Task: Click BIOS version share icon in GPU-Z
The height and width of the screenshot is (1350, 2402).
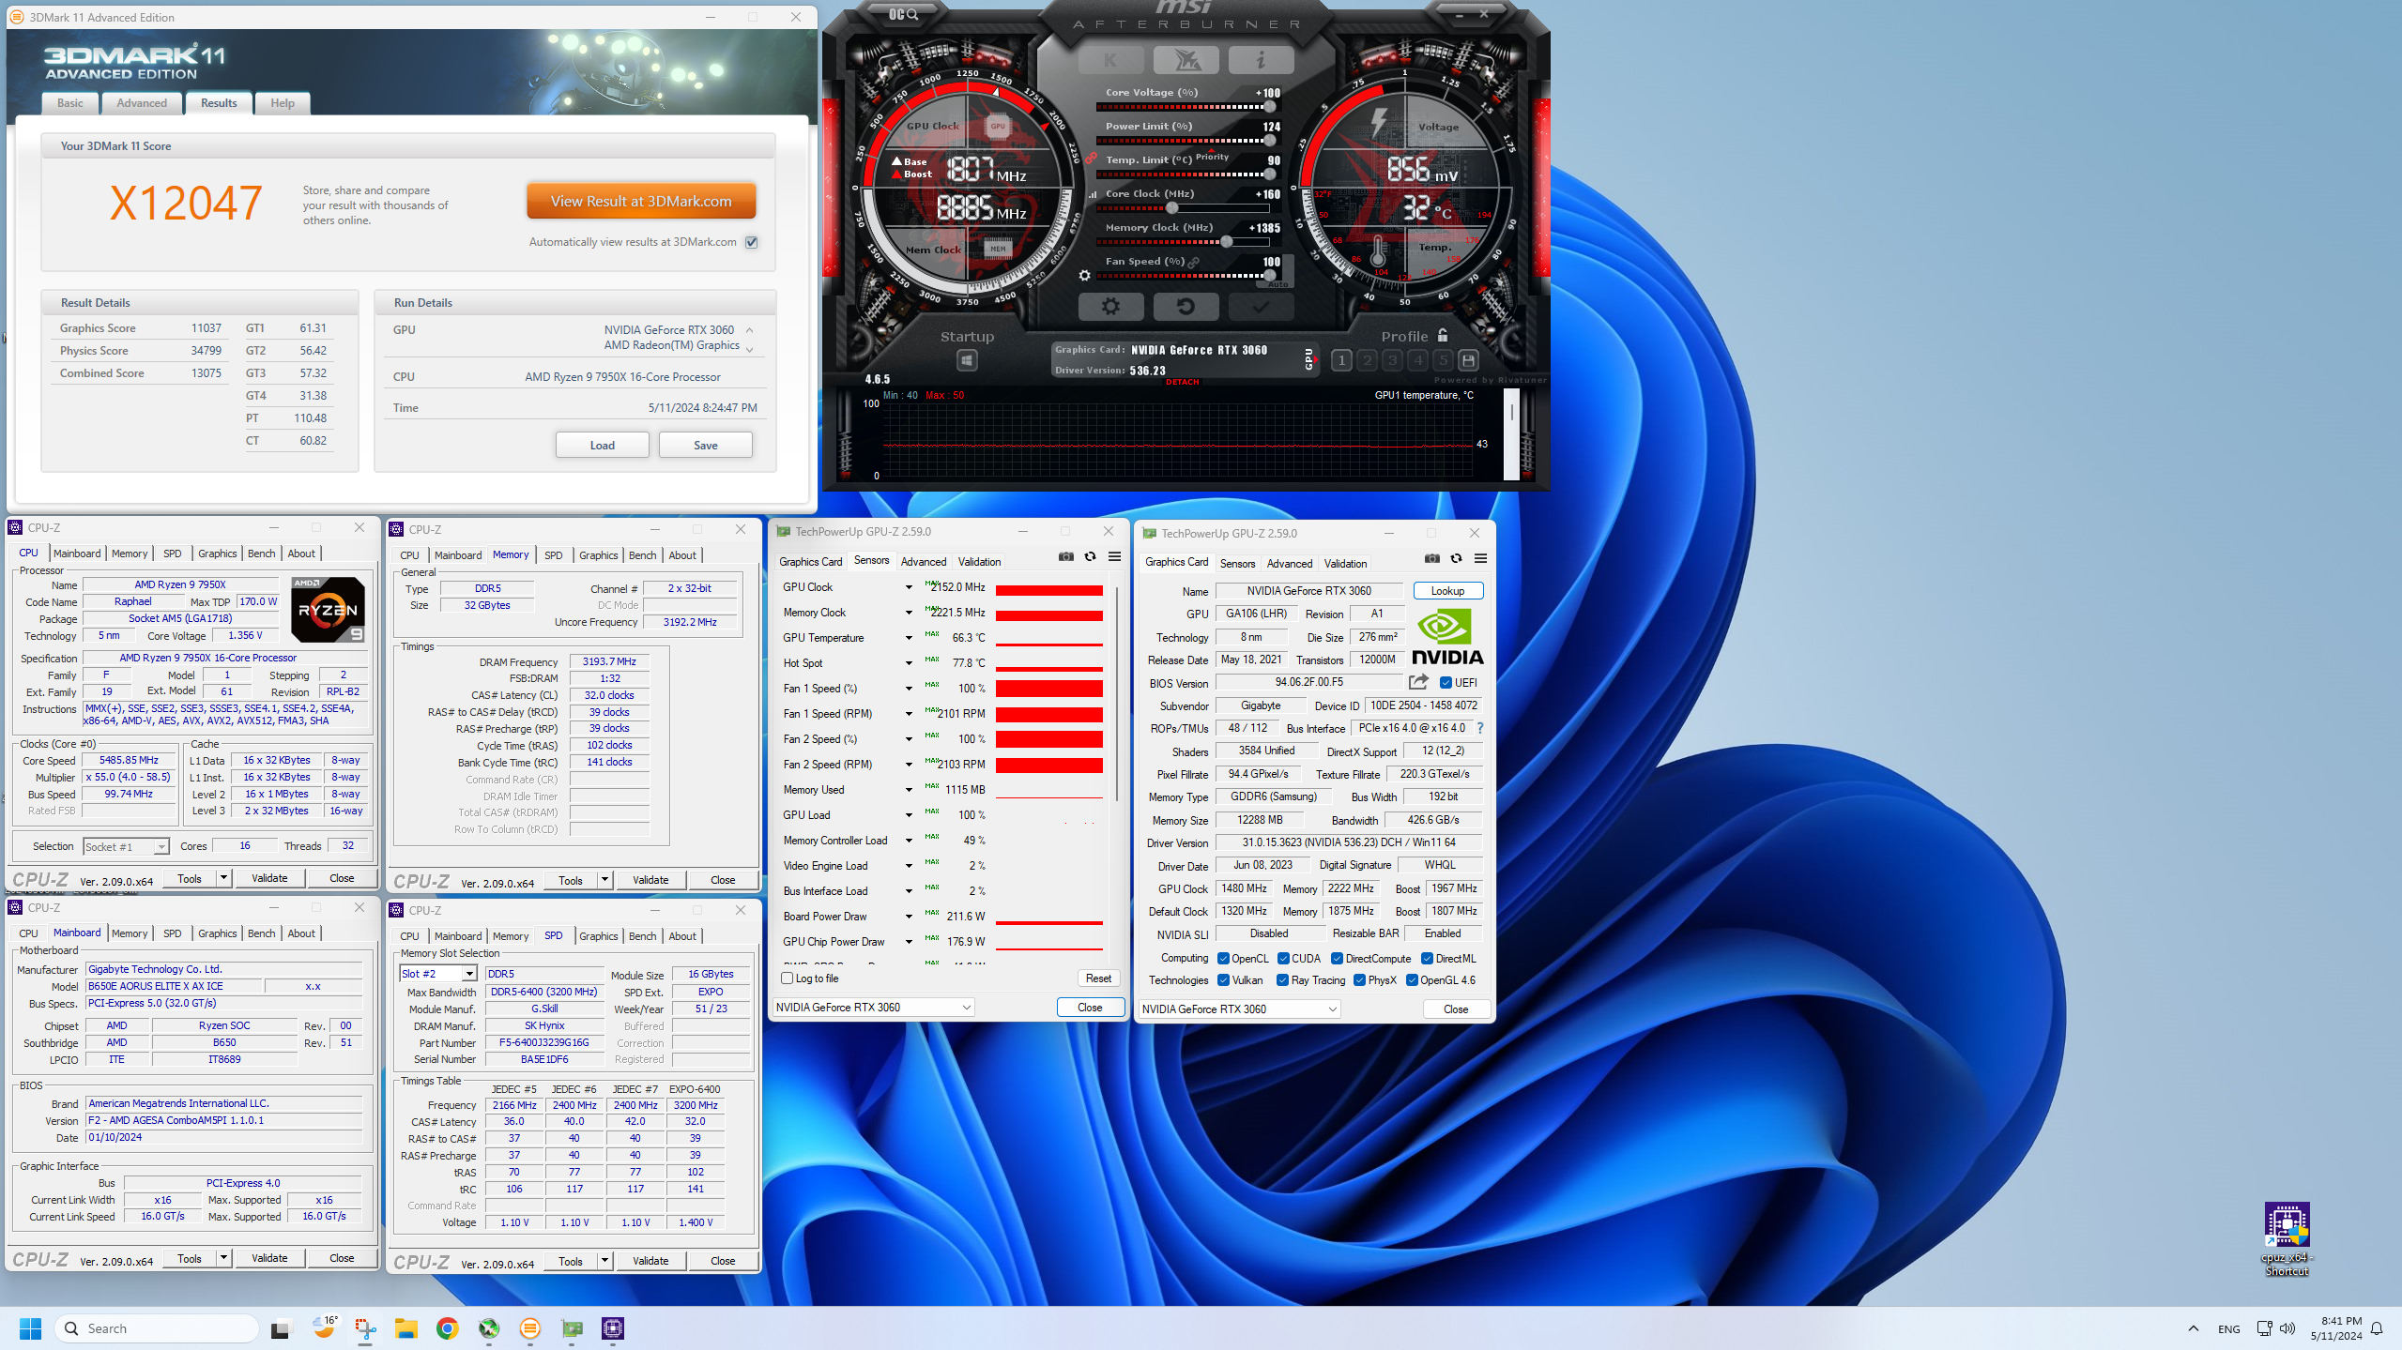Action: (x=1418, y=682)
